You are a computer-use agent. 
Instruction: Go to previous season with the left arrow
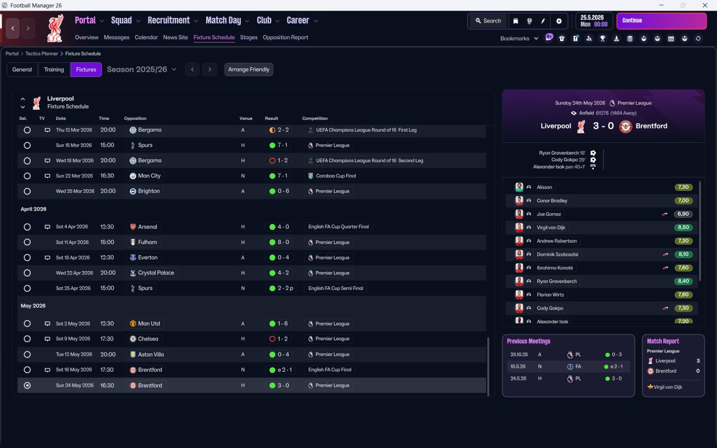pos(192,69)
